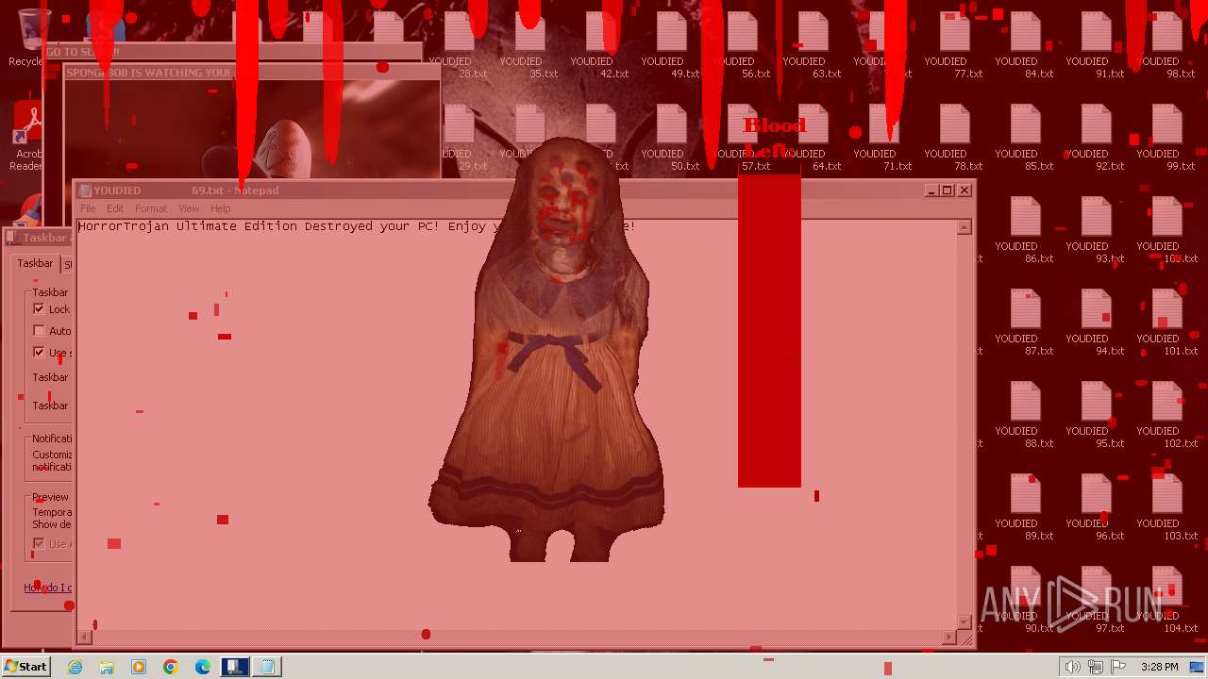Select the YOUDIED 95.txt file icon
Viewport: 1208px width, 679px height.
(1095, 415)
